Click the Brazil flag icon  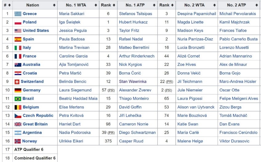point(18,99)
